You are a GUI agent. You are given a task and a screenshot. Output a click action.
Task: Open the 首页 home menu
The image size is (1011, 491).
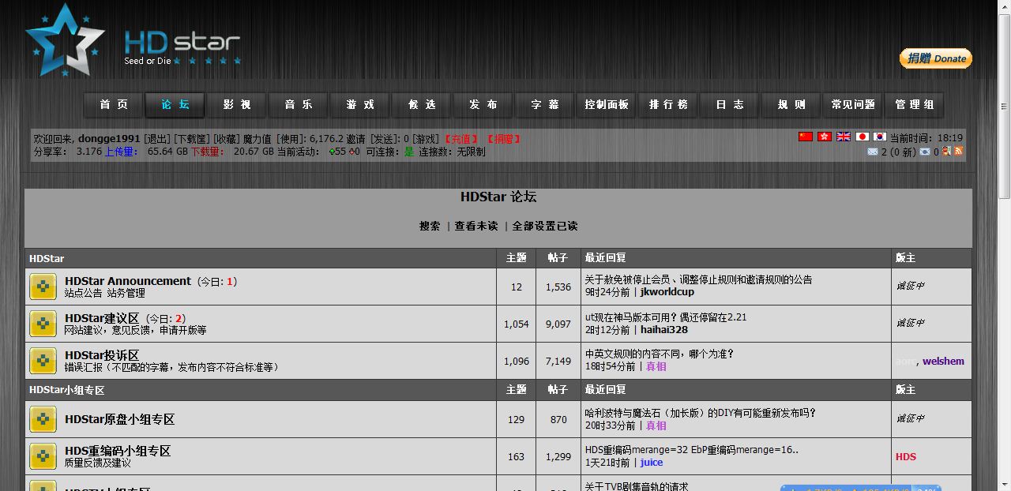(114, 105)
